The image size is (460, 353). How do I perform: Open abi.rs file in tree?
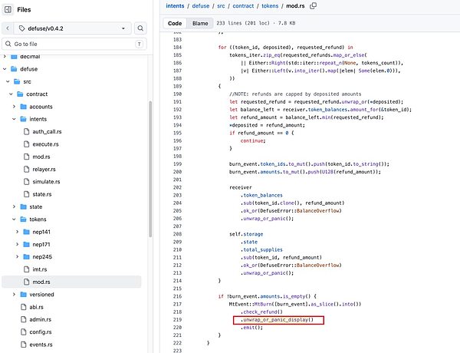[36, 307]
